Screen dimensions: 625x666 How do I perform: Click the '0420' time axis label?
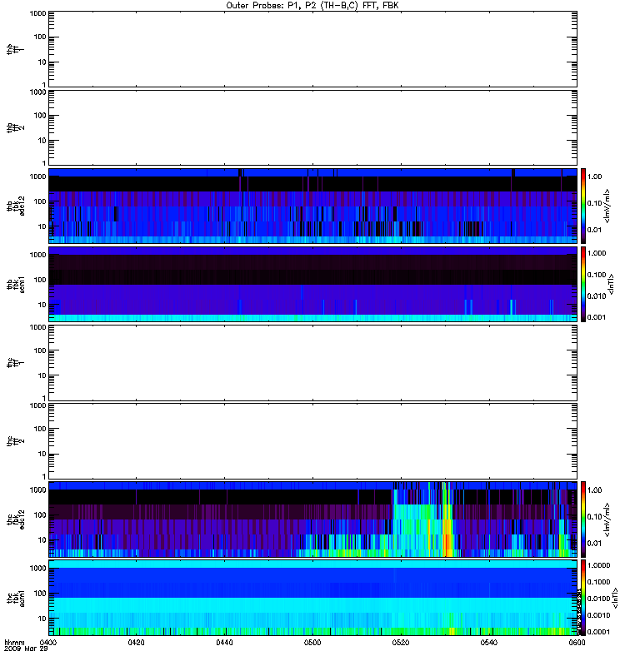(x=136, y=643)
